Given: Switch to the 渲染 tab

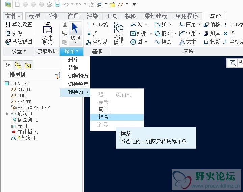Looking at the screenshot, I should coord(92,16).
